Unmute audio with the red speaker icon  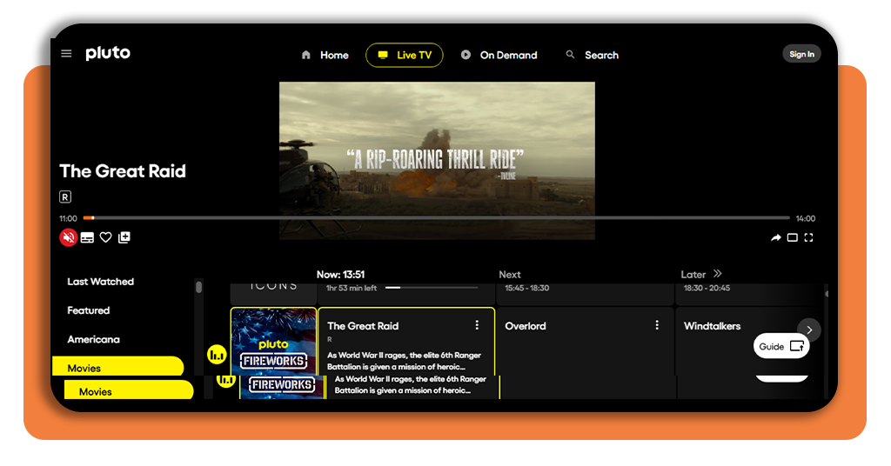68,237
